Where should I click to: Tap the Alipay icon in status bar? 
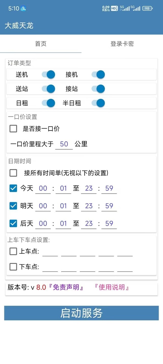pos(23,8)
